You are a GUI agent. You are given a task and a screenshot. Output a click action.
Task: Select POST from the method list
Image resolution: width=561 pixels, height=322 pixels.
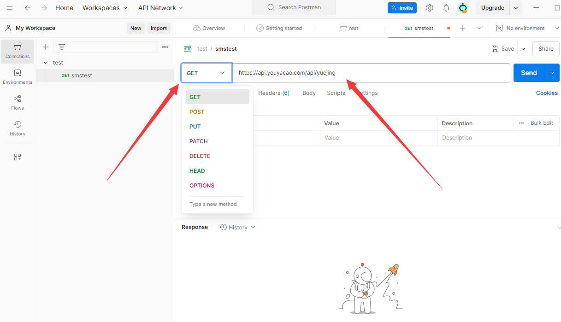[x=218, y=112]
